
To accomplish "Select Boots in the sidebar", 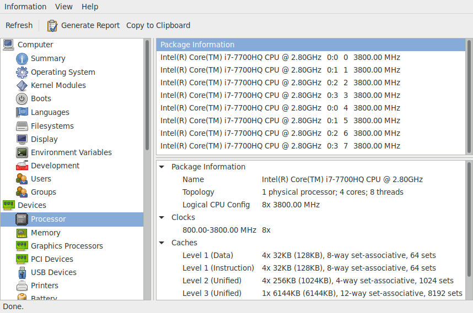I will (41, 98).
